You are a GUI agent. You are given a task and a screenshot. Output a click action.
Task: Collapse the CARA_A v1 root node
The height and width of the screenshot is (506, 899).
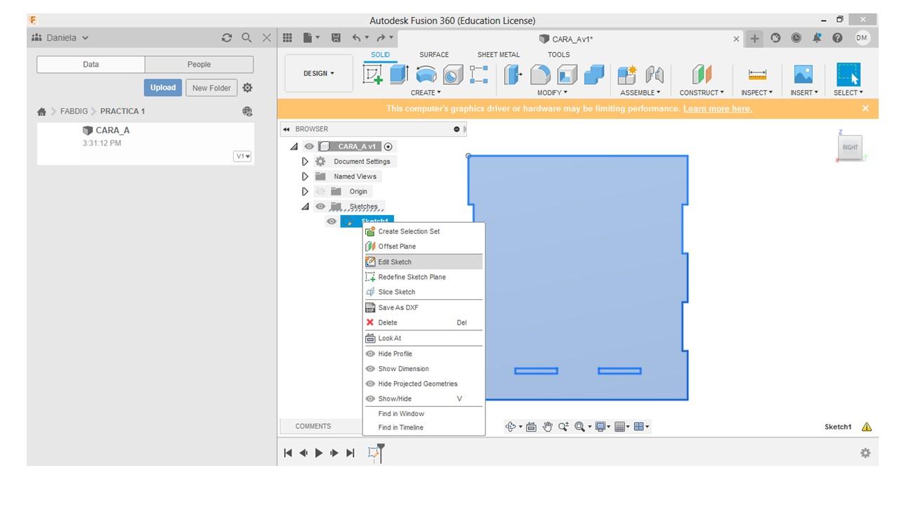(294, 146)
